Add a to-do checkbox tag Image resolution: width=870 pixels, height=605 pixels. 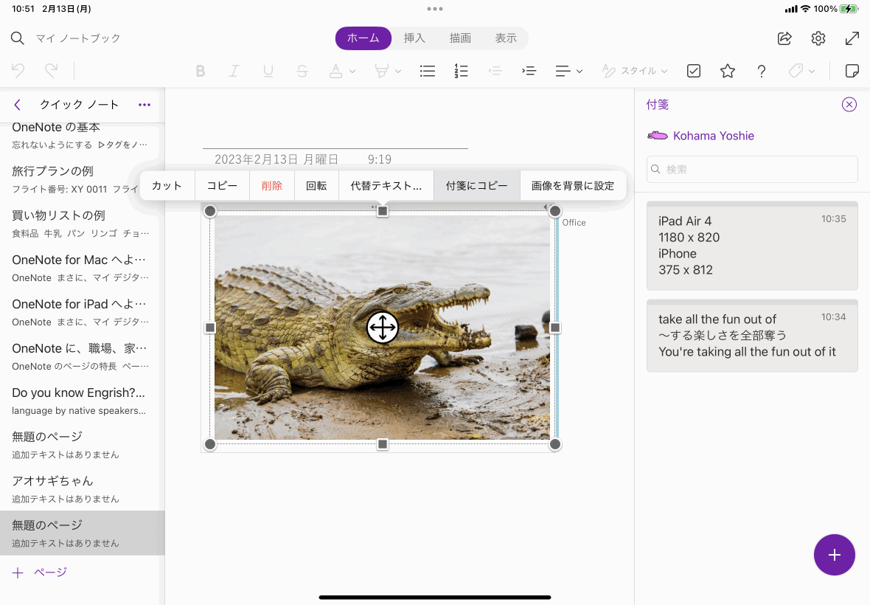click(x=694, y=71)
